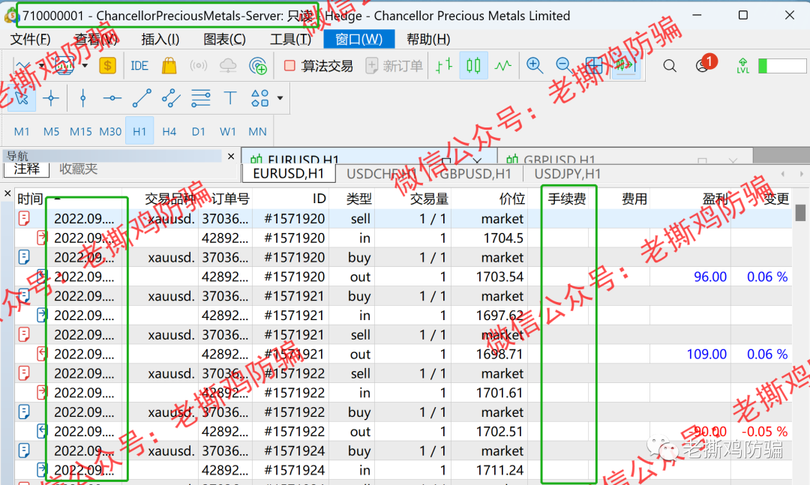Image resolution: width=810 pixels, height=485 pixels.
Task: Select the trendline drawing tool
Action: 142,97
